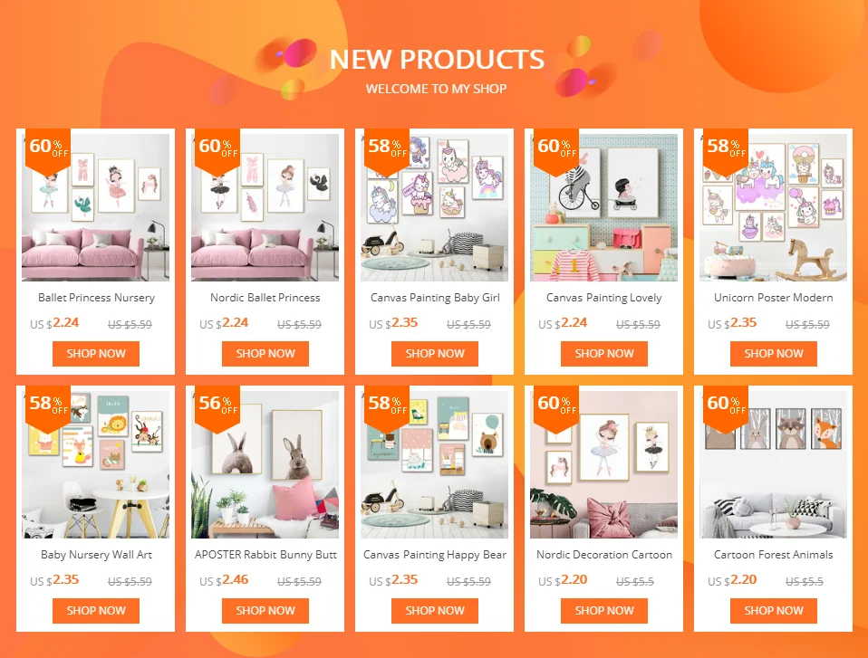The image size is (868, 658).
Task: Open the APOSTER Rabbit Bunny Butt thumbnail
Action: pos(265,464)
